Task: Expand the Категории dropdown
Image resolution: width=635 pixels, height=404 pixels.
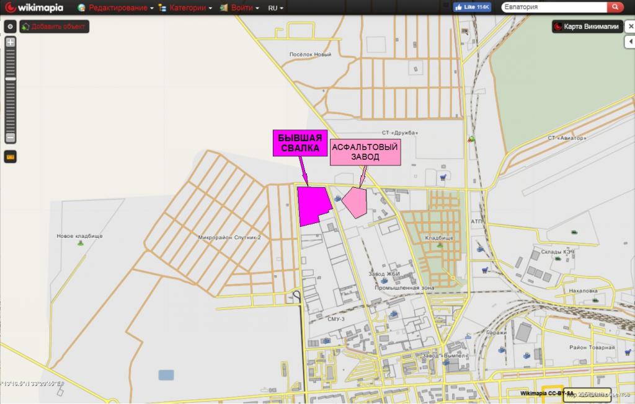Action: tap(186, 8)
